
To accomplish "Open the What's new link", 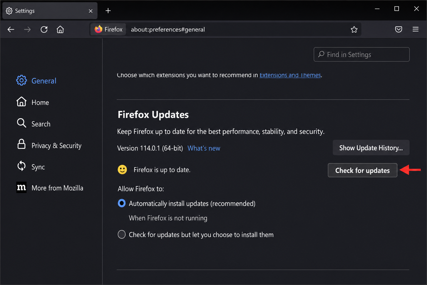I will pyautogui.click(x=204, y=148).
